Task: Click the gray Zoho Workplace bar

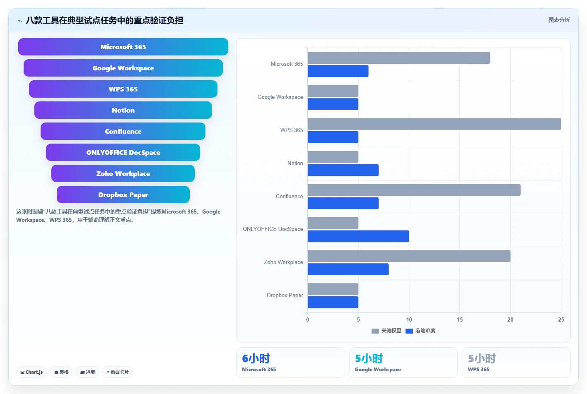Action: (x=409, y=256)
